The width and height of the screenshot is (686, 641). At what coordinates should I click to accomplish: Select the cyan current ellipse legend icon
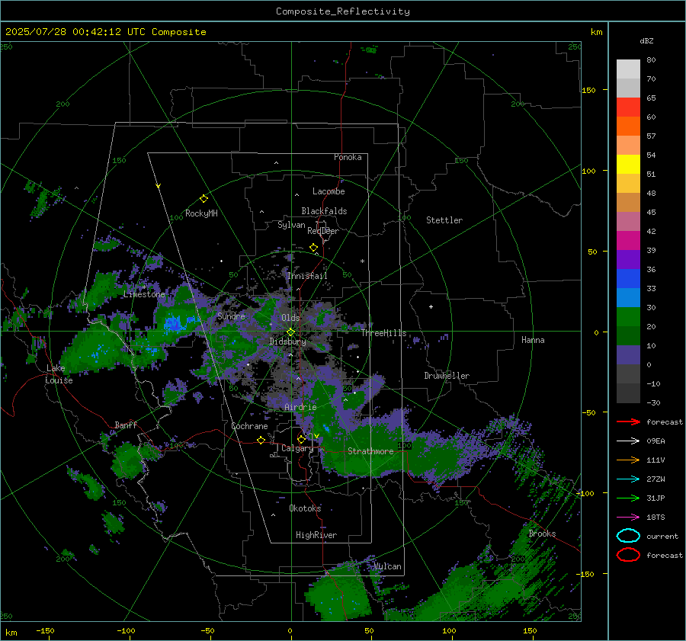tap(628, 536)
